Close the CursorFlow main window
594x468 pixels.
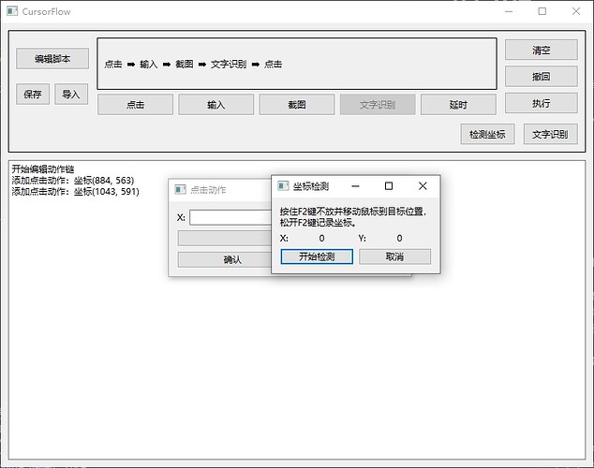click(x=576, y=11)
